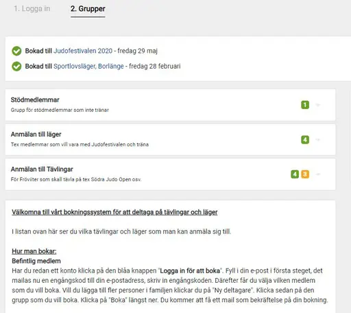Select the Stödmedlemmar group title
The height and width of the screenshot is (313, 351).
coord(35,100)
